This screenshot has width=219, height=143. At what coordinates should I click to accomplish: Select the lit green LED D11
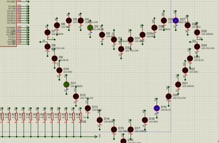(66, 84)
